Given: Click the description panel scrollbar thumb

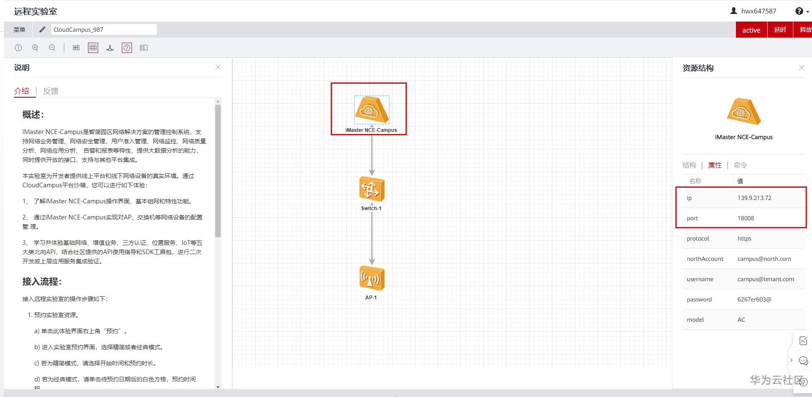Looking at the screenshot, I should click(x=218, y=171).
